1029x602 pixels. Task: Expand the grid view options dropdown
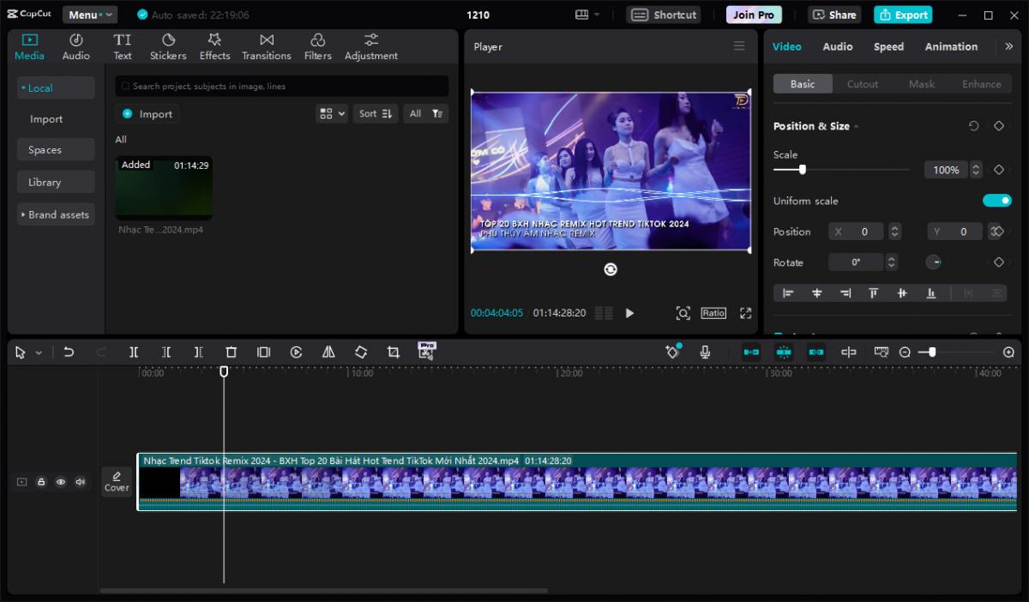[331, 113]
